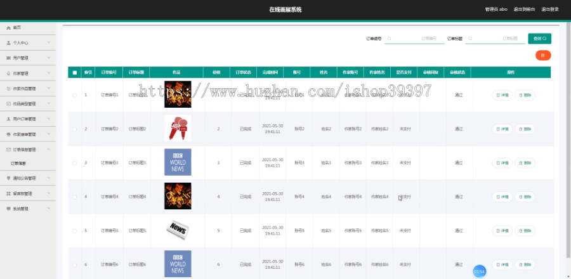Expand the 留言板管理 chevron

49,193
